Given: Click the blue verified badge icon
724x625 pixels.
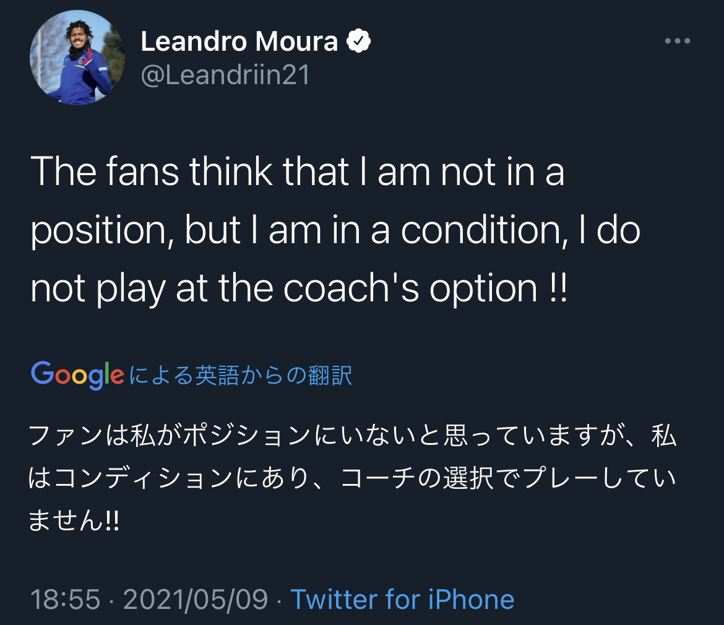Looking at the screenshot, I should point(358,41).
